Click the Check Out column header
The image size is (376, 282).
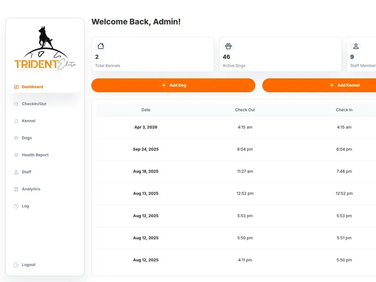point(245,110)
